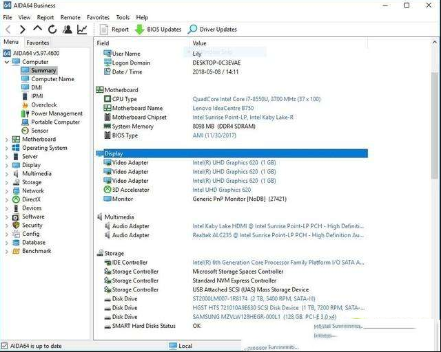441x352 pixels.
Task: Open the AMI (11/30/2017) BIOS link
Action: click(x=214, y=135)
